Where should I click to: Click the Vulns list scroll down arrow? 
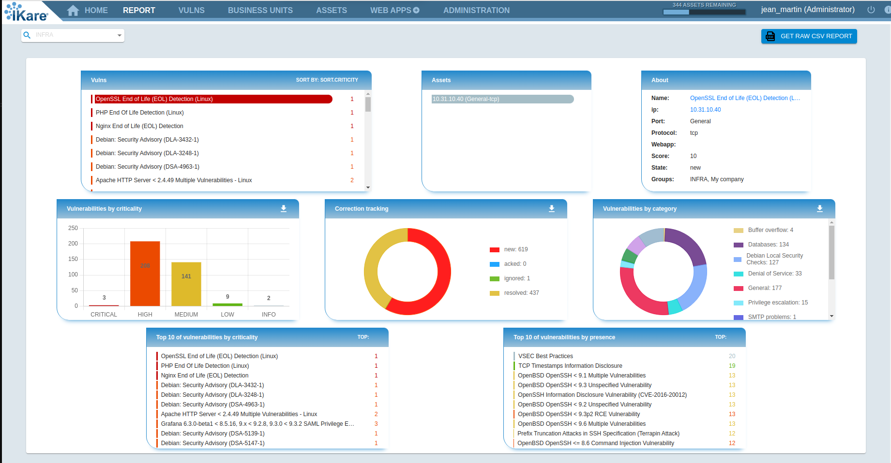(x=368, y=188)
